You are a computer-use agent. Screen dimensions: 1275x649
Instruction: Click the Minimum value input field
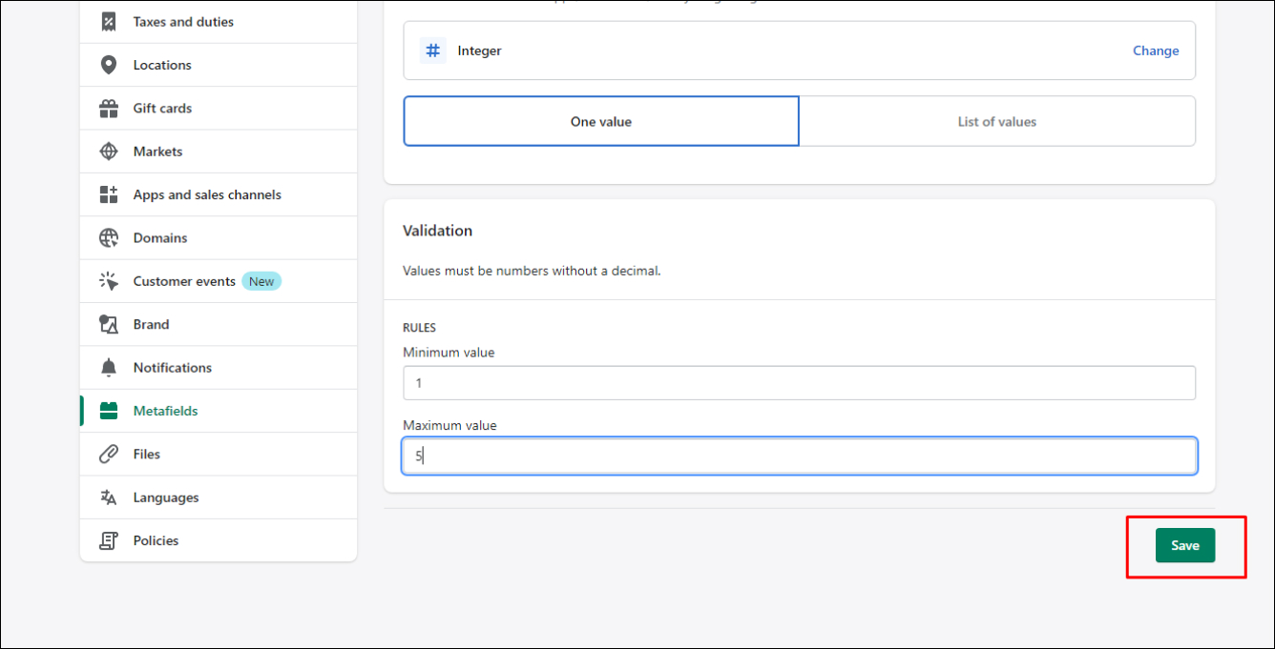click(800, 383)
